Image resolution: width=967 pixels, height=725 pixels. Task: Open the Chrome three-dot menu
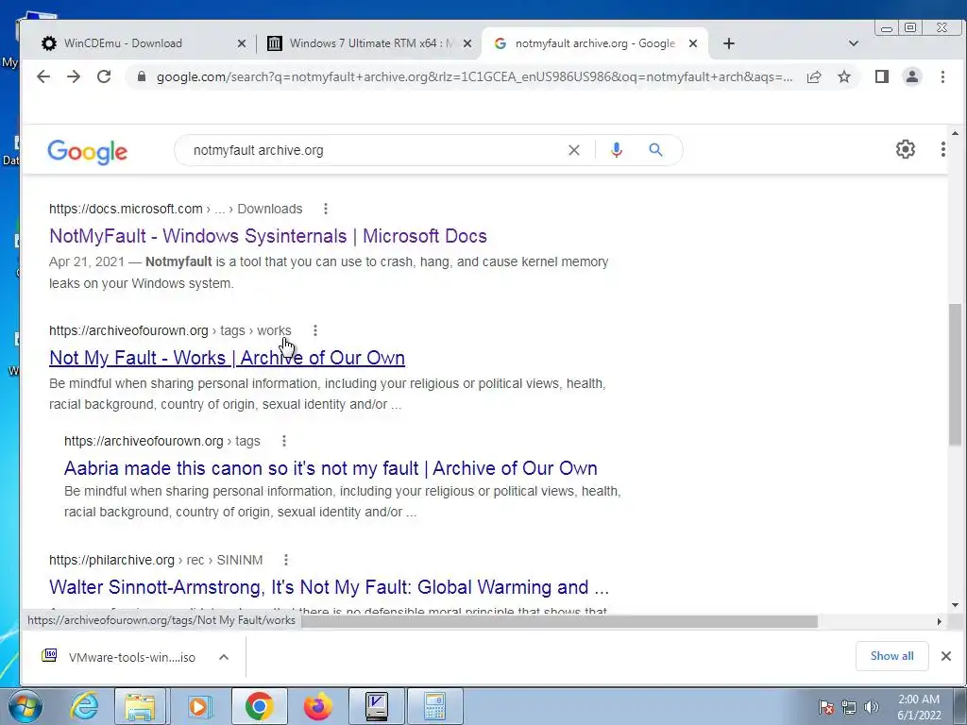click(x=942, y=76)
